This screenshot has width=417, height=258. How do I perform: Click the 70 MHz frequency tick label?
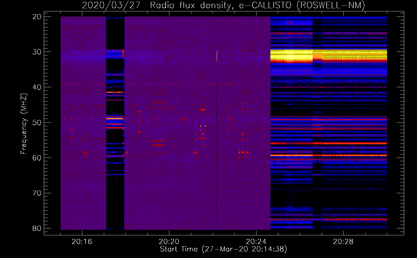coord(37,193)
